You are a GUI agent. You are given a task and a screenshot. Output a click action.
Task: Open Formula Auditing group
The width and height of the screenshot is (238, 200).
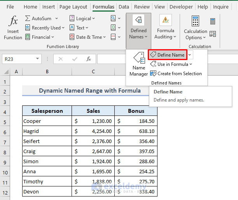pos(165,27)
